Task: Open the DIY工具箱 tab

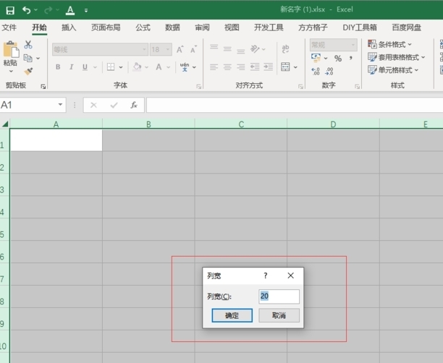Action: (x=359, y=27)
